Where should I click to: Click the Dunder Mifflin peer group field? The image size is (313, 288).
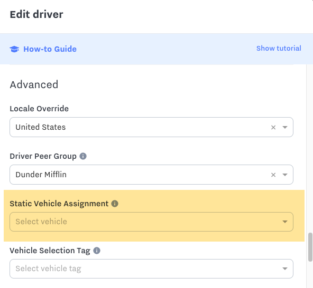pyautogui.click(x=151, y=175)
